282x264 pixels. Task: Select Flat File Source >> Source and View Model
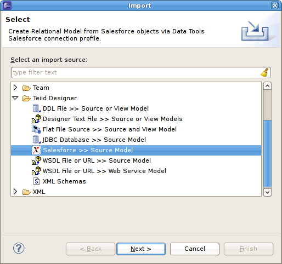110,129
